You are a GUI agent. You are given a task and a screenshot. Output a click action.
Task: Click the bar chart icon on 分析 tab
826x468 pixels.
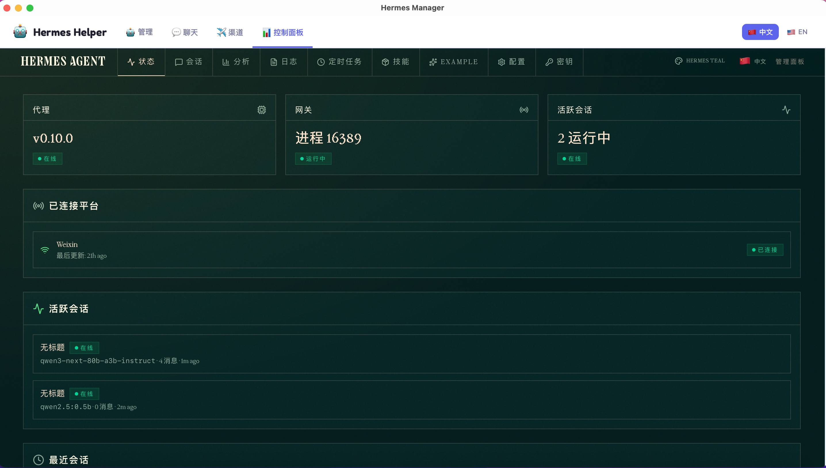pos(226,62)
